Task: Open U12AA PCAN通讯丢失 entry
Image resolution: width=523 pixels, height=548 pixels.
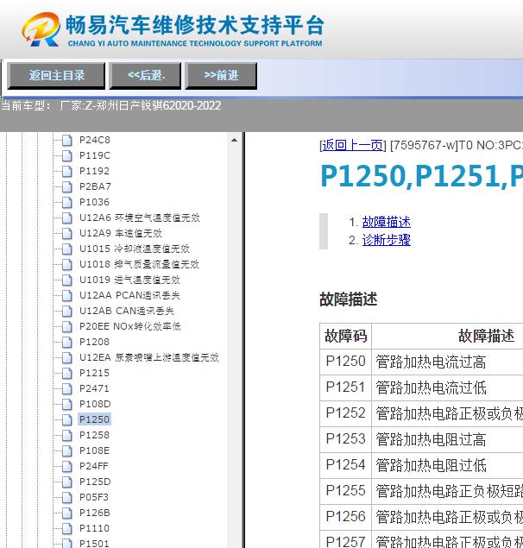Action: [x=129, y=295]
